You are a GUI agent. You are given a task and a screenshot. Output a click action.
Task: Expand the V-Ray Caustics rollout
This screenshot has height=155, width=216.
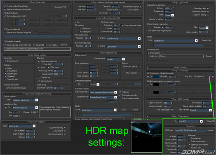180,67
